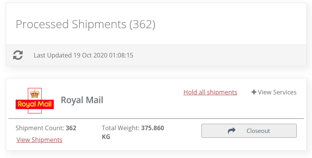Image resolution: width=312 pixels, height=158 pixels.
Task: Click the shipment count value 362 in the card
Action: point(71,128)
